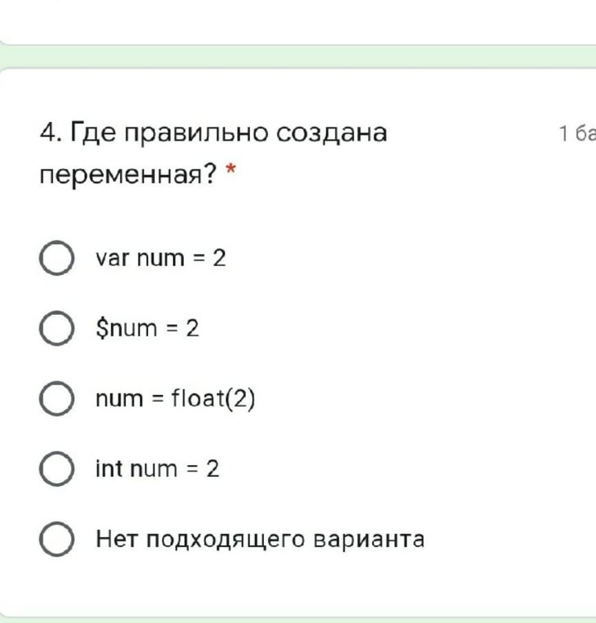The image size is (596, 623).
Task: Click the 'int num = 2' answer text
Action: coord(157,469)
